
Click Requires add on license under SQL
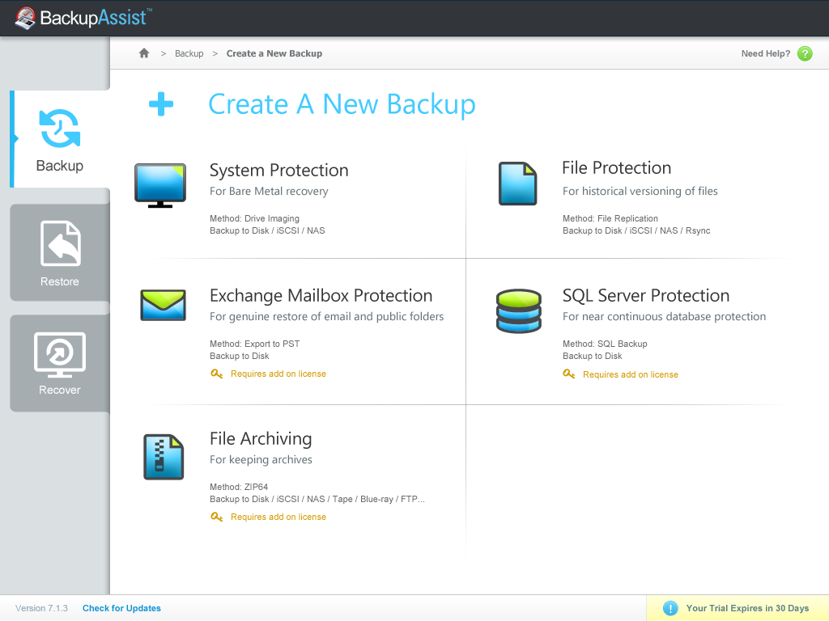click(x=630, y=374)
